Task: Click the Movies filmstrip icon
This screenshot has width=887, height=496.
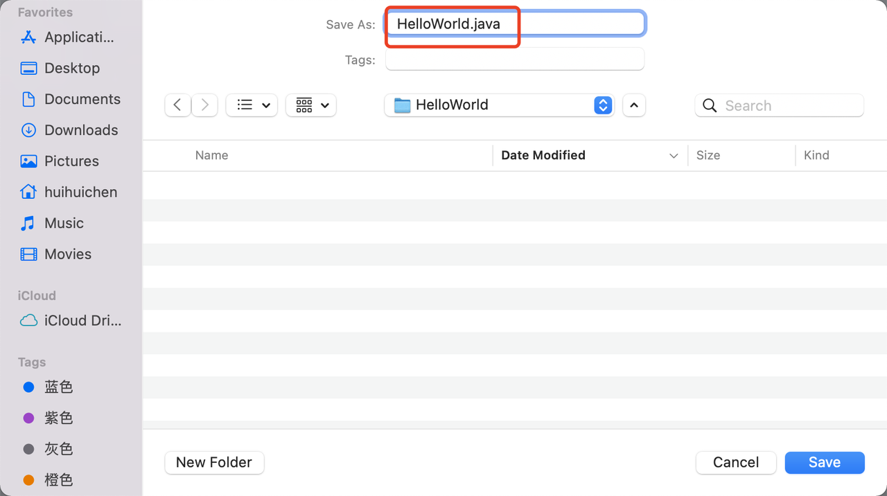Action: (x=28, y=254)
